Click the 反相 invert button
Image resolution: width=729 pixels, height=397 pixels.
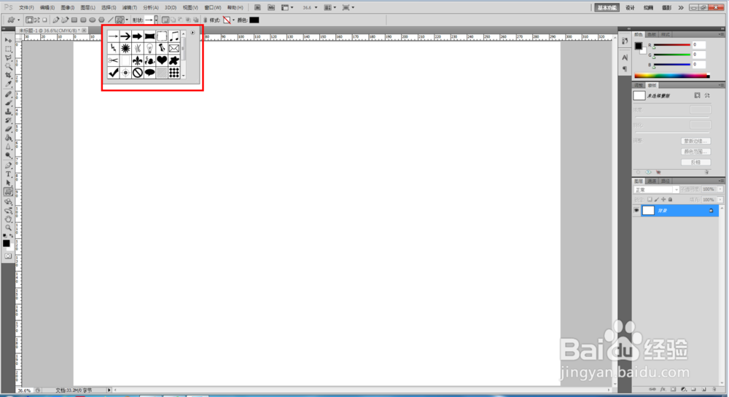coord(695,162)
